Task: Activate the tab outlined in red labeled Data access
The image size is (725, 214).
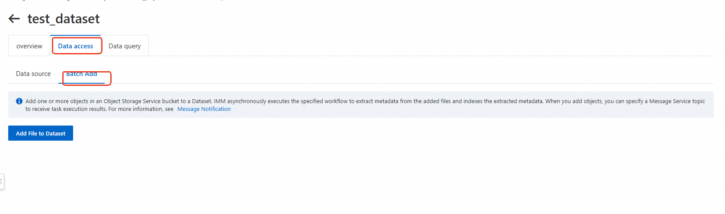Action: click(76, 46)
